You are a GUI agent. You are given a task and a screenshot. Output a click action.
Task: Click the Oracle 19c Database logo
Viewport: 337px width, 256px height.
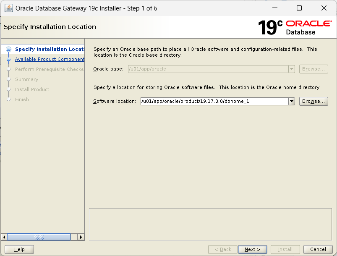(x=295, y=27)
